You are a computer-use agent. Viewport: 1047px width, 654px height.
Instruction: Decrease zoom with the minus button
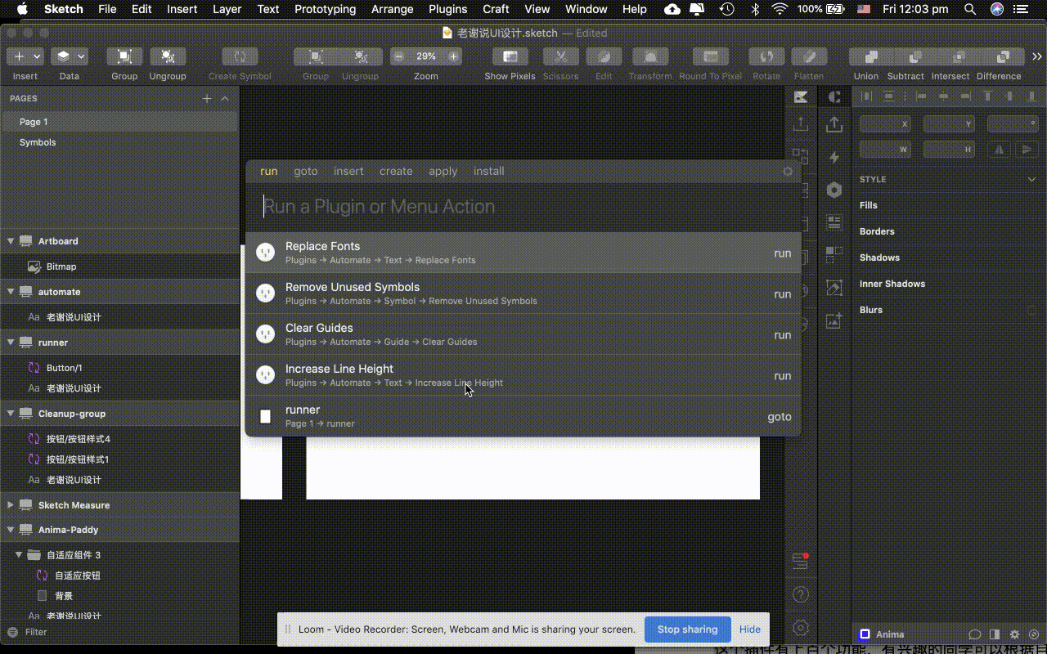(x=399, y=56)
